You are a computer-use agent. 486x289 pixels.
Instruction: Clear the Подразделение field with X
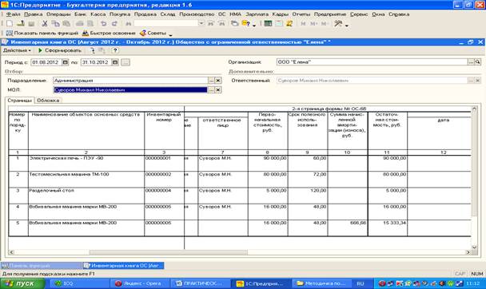click(218, 81)
